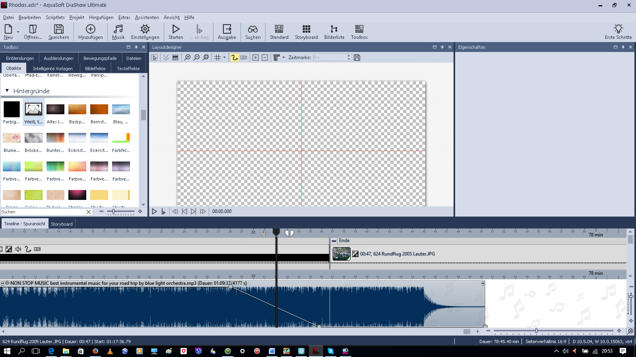The image size is (636, 357).
Task: Click the Musik toolbar icon
Action: pos(118,32)
